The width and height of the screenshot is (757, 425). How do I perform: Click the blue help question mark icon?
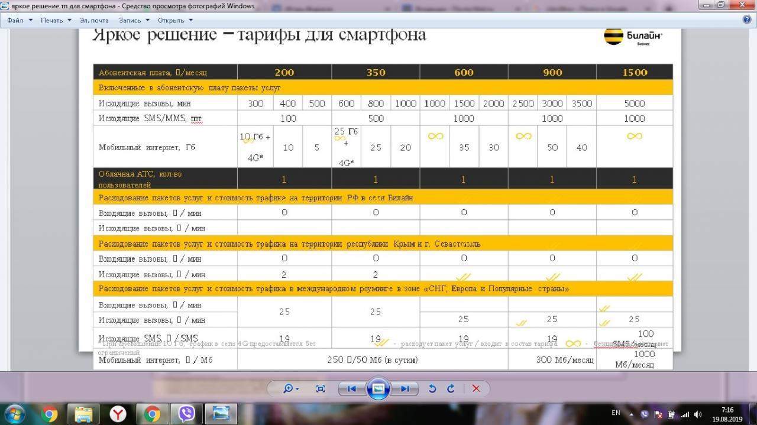click(747, 20)
